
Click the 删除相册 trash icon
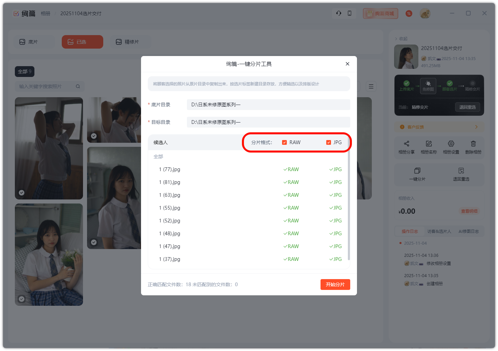click(x=473, y=144)
